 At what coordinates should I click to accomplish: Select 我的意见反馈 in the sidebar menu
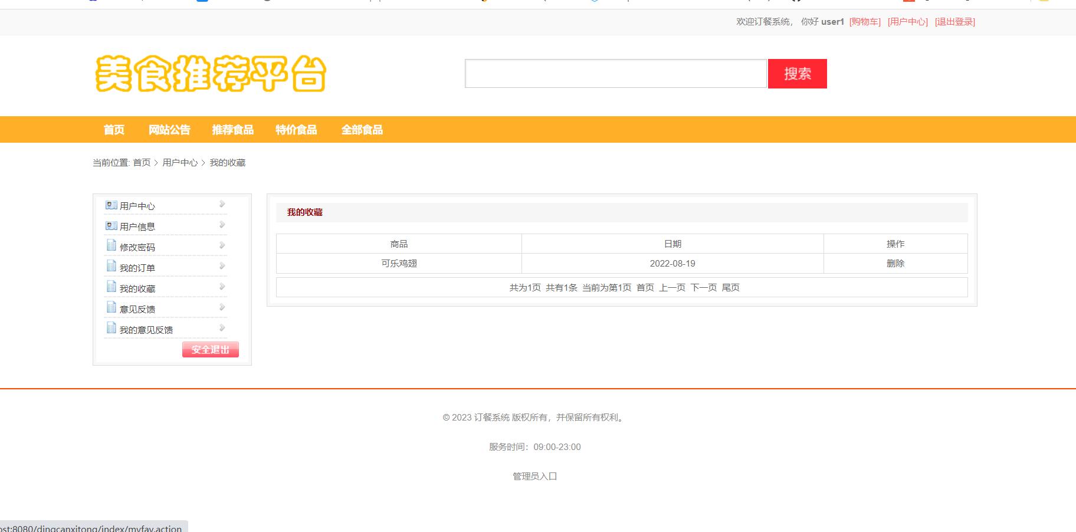pyautogui.click(x=146, y=330)
